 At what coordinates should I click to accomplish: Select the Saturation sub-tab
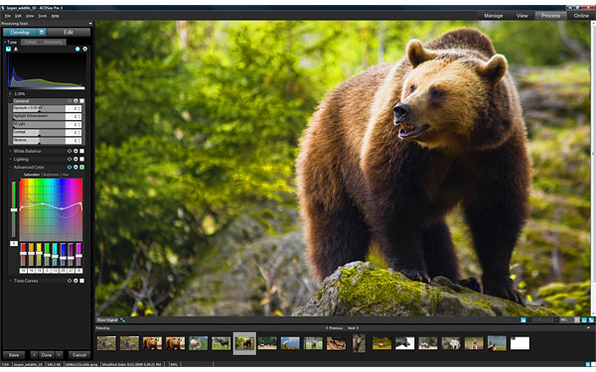(32, 175)
